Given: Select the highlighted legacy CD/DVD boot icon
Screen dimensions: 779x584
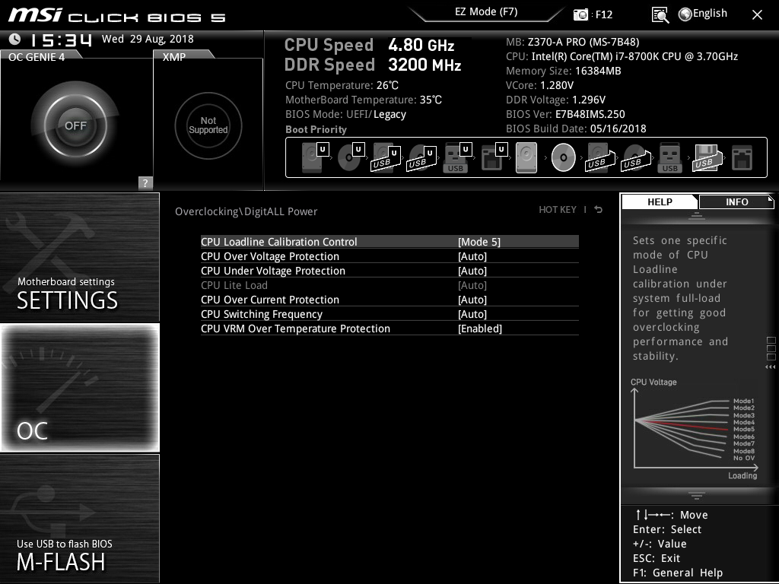Looking at the screenshot, I should click(x=564, y=157).
